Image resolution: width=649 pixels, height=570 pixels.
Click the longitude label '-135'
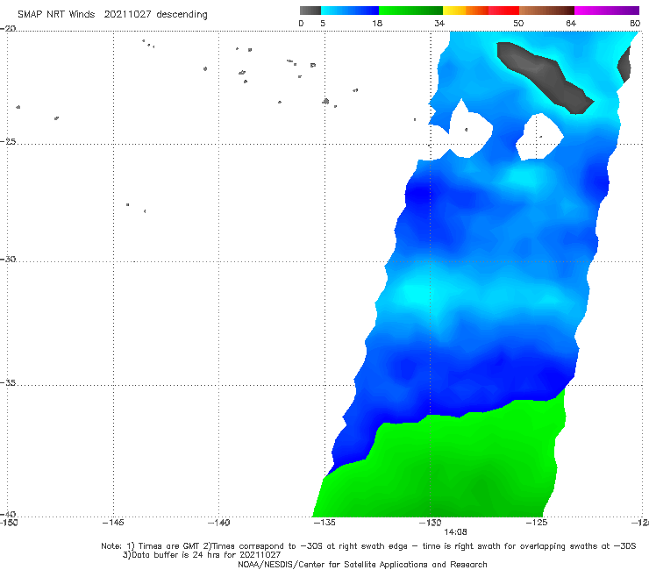[324, 523]
